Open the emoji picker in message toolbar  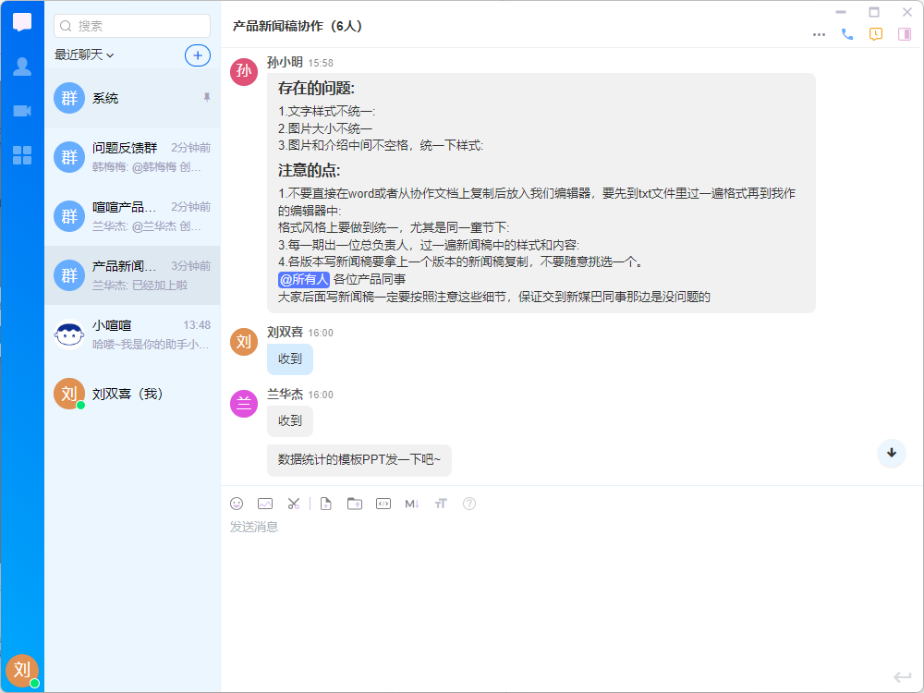click(x=237, y=504)
